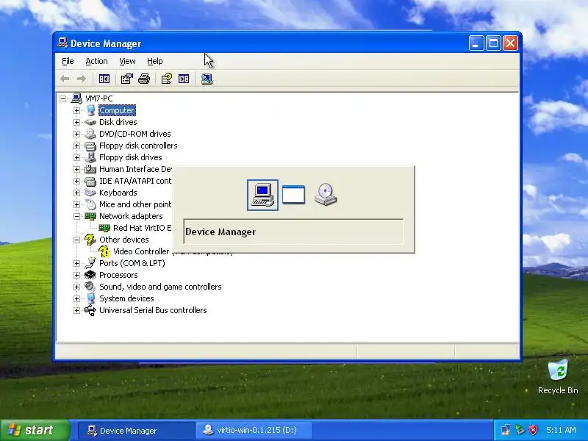Select Red Hat VirtIO Ethernet adapter

coord(142,228)
